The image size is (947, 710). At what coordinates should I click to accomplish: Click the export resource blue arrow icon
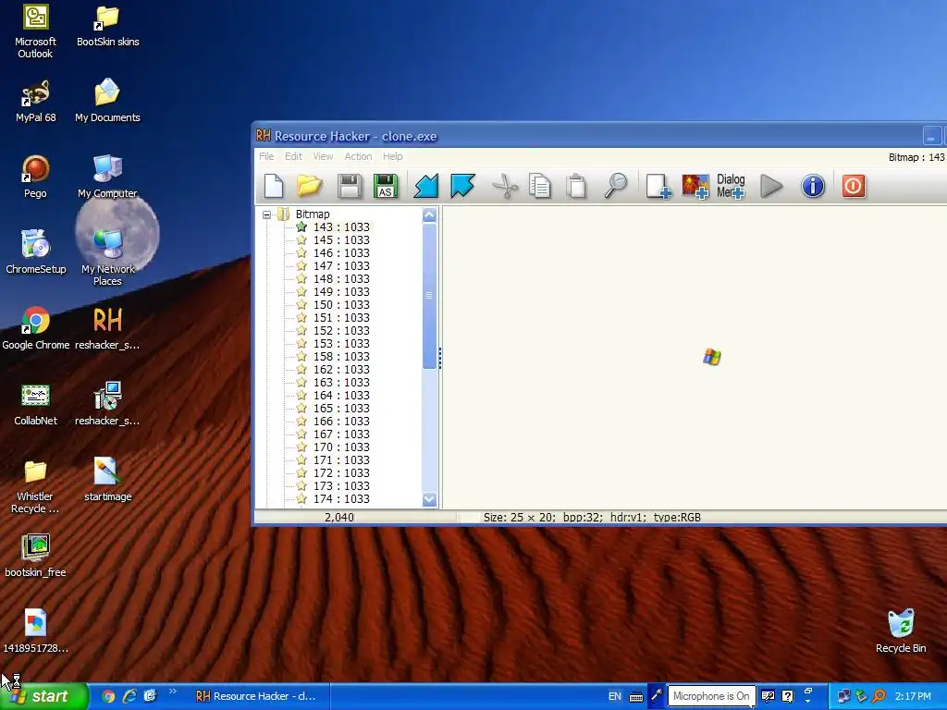click(x=462, y=186)
